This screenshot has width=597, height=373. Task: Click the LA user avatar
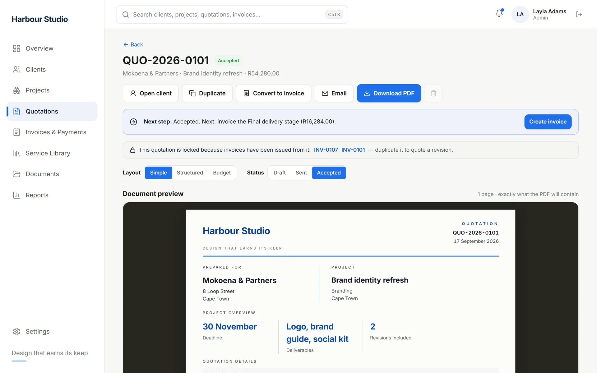(x=520, y=14)
